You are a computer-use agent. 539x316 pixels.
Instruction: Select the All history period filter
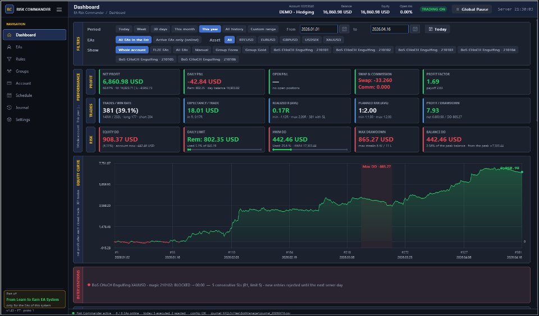coord(234,29)
